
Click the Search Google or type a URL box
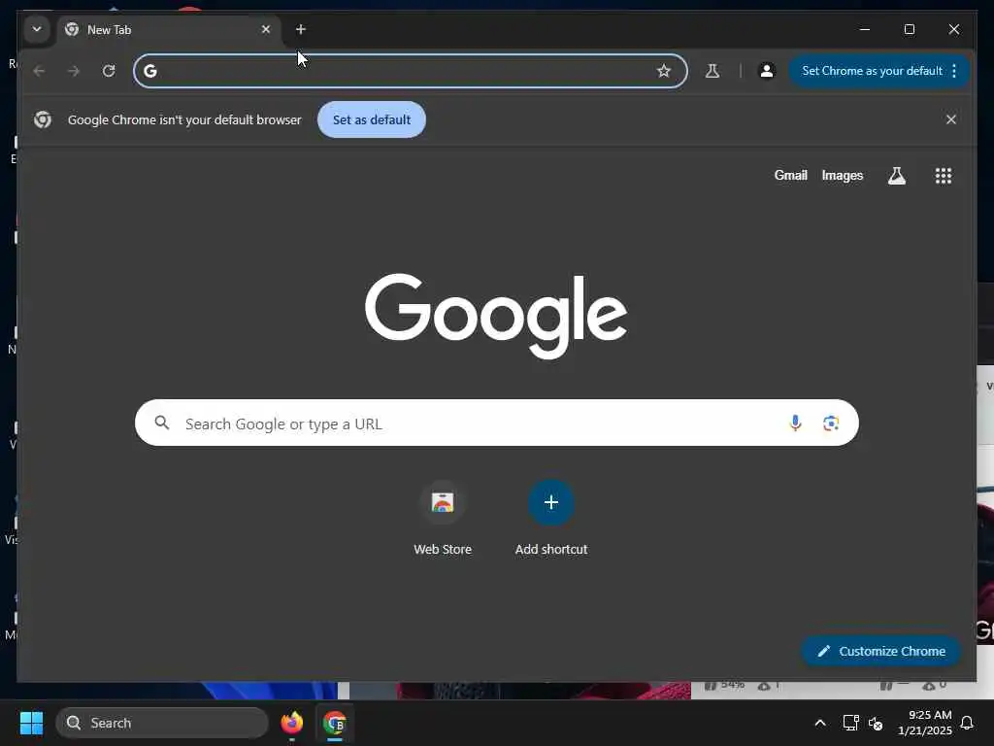click(x=496, y=424)
